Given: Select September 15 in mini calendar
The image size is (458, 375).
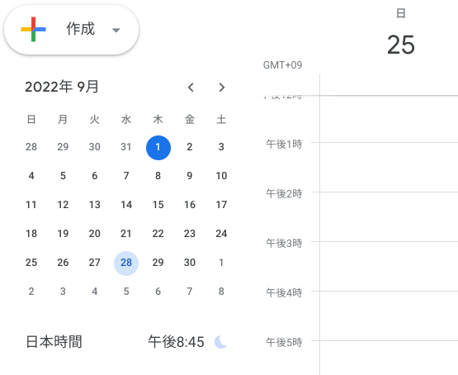Looking at the screenshot, I should tap(158, 205).
